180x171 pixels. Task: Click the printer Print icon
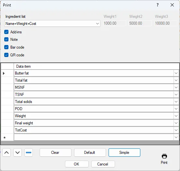point(164,156)
